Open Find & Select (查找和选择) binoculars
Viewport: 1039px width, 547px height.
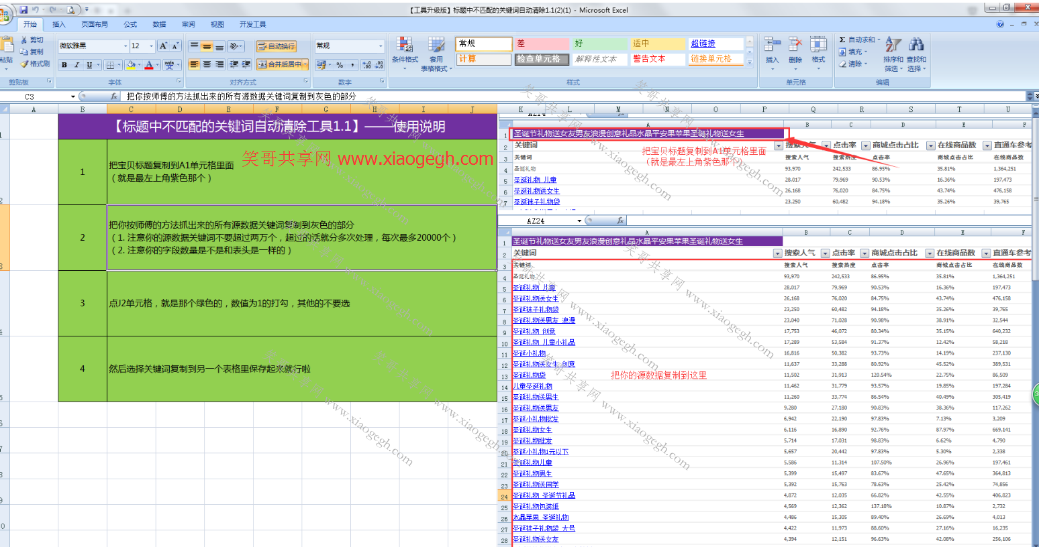pos(916,54)
